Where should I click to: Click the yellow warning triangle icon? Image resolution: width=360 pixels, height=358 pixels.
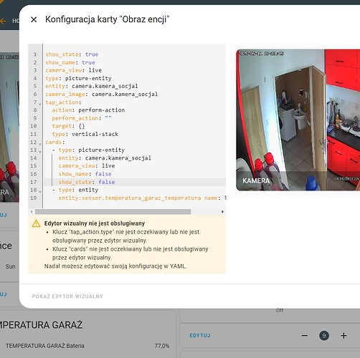(36, 223)
